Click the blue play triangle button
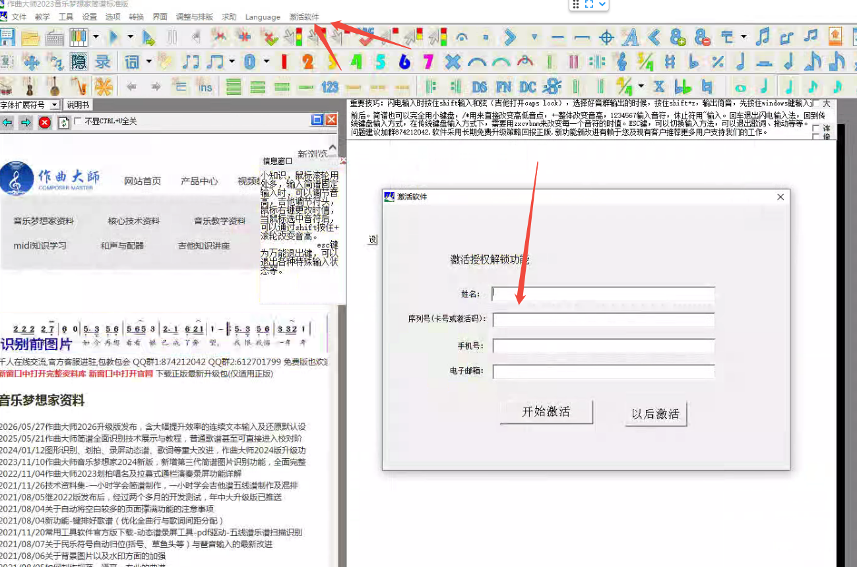This screenshot has height=567, width=857. (114, 37)
